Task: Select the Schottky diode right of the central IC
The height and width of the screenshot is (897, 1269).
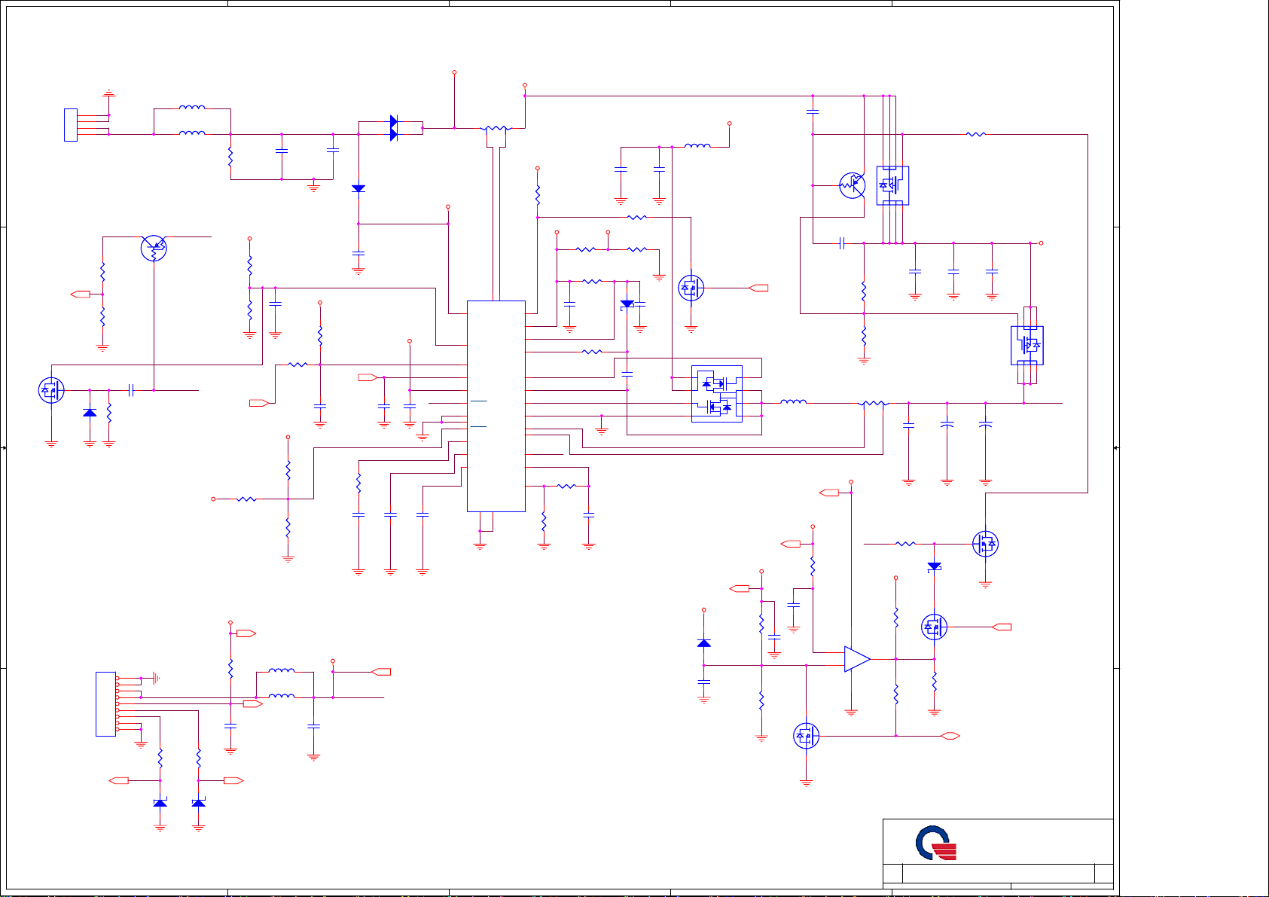Action: pyautogui.click(x=627, y=304)
